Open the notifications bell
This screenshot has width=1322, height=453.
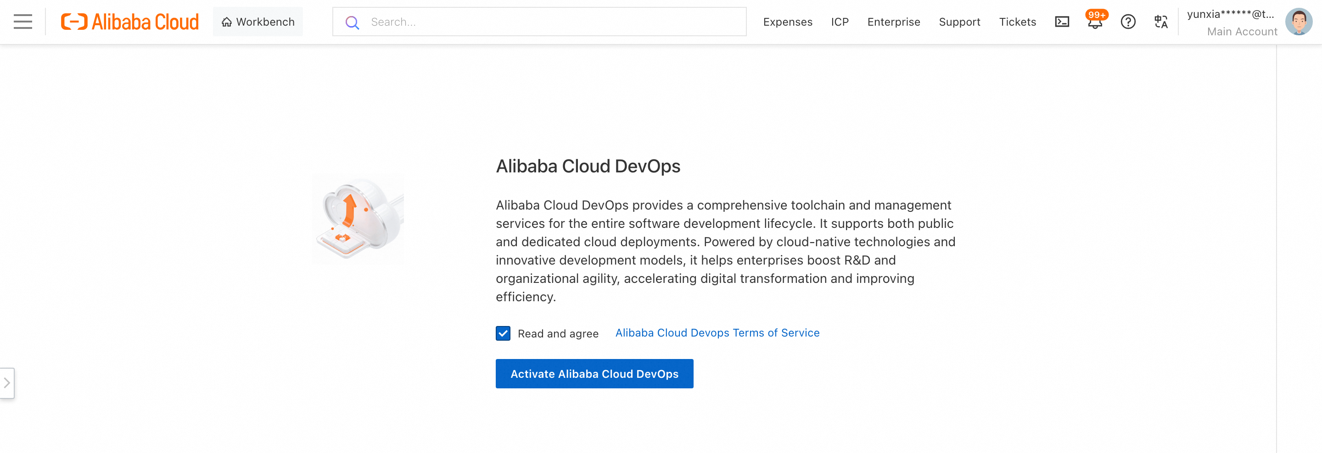(x=1095, y=22)
